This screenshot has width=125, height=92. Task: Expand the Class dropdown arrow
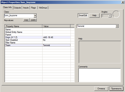pos(35,16)
